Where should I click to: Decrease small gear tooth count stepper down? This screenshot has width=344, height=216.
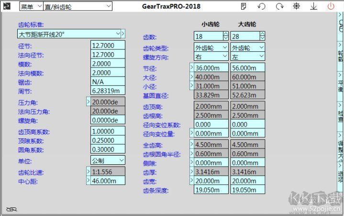tap(225, 38)
